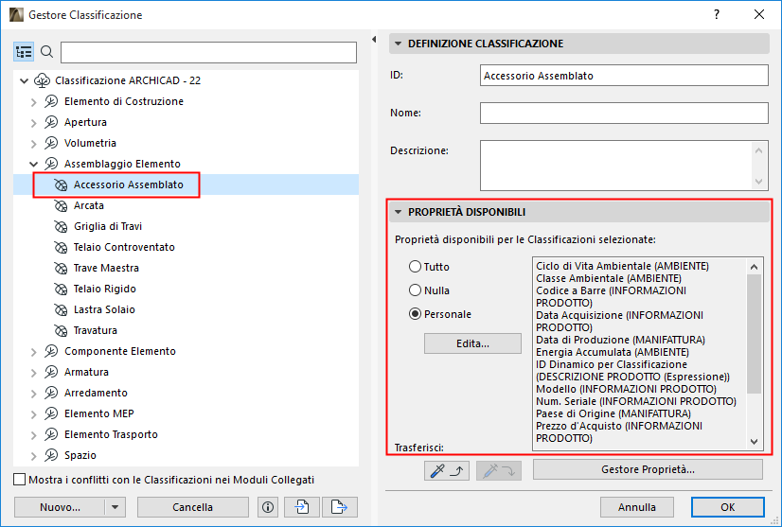The height and width of the screenshot is (527, 782).
Task: Collapse the PROPRIETÀ DISPONIBILI panel
Action: click(x=398, y=212)
